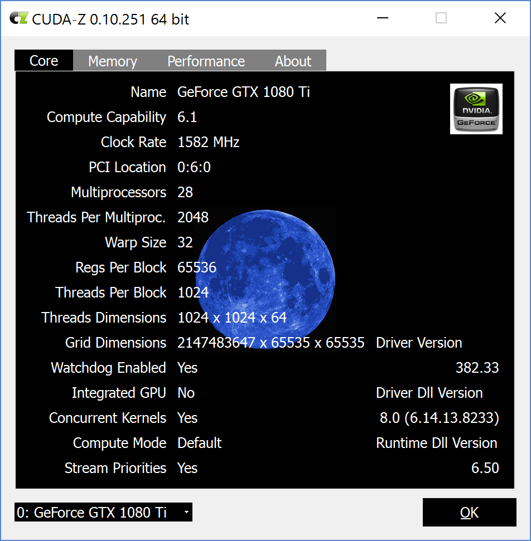
Task: Click the CUDA-Z app icon in title bar
Action: (18, 18)
